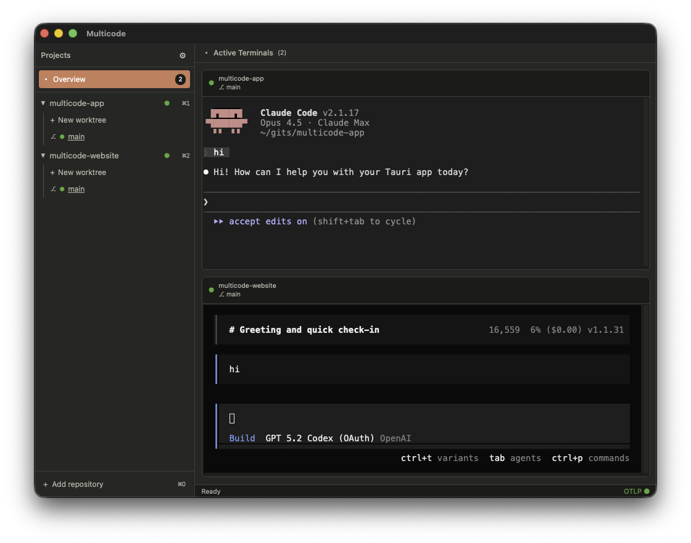This screenshot has height=543, width=691.
Task: Open the main branch under multicode-website
Action: click(x=77, y=189)
